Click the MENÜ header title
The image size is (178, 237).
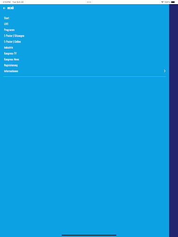(x=11, y=8)
